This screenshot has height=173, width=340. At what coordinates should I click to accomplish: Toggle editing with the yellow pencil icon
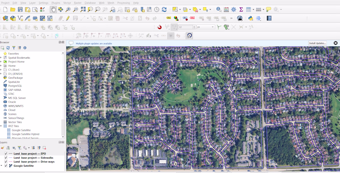pyautogui.click(x=68, y=18)
